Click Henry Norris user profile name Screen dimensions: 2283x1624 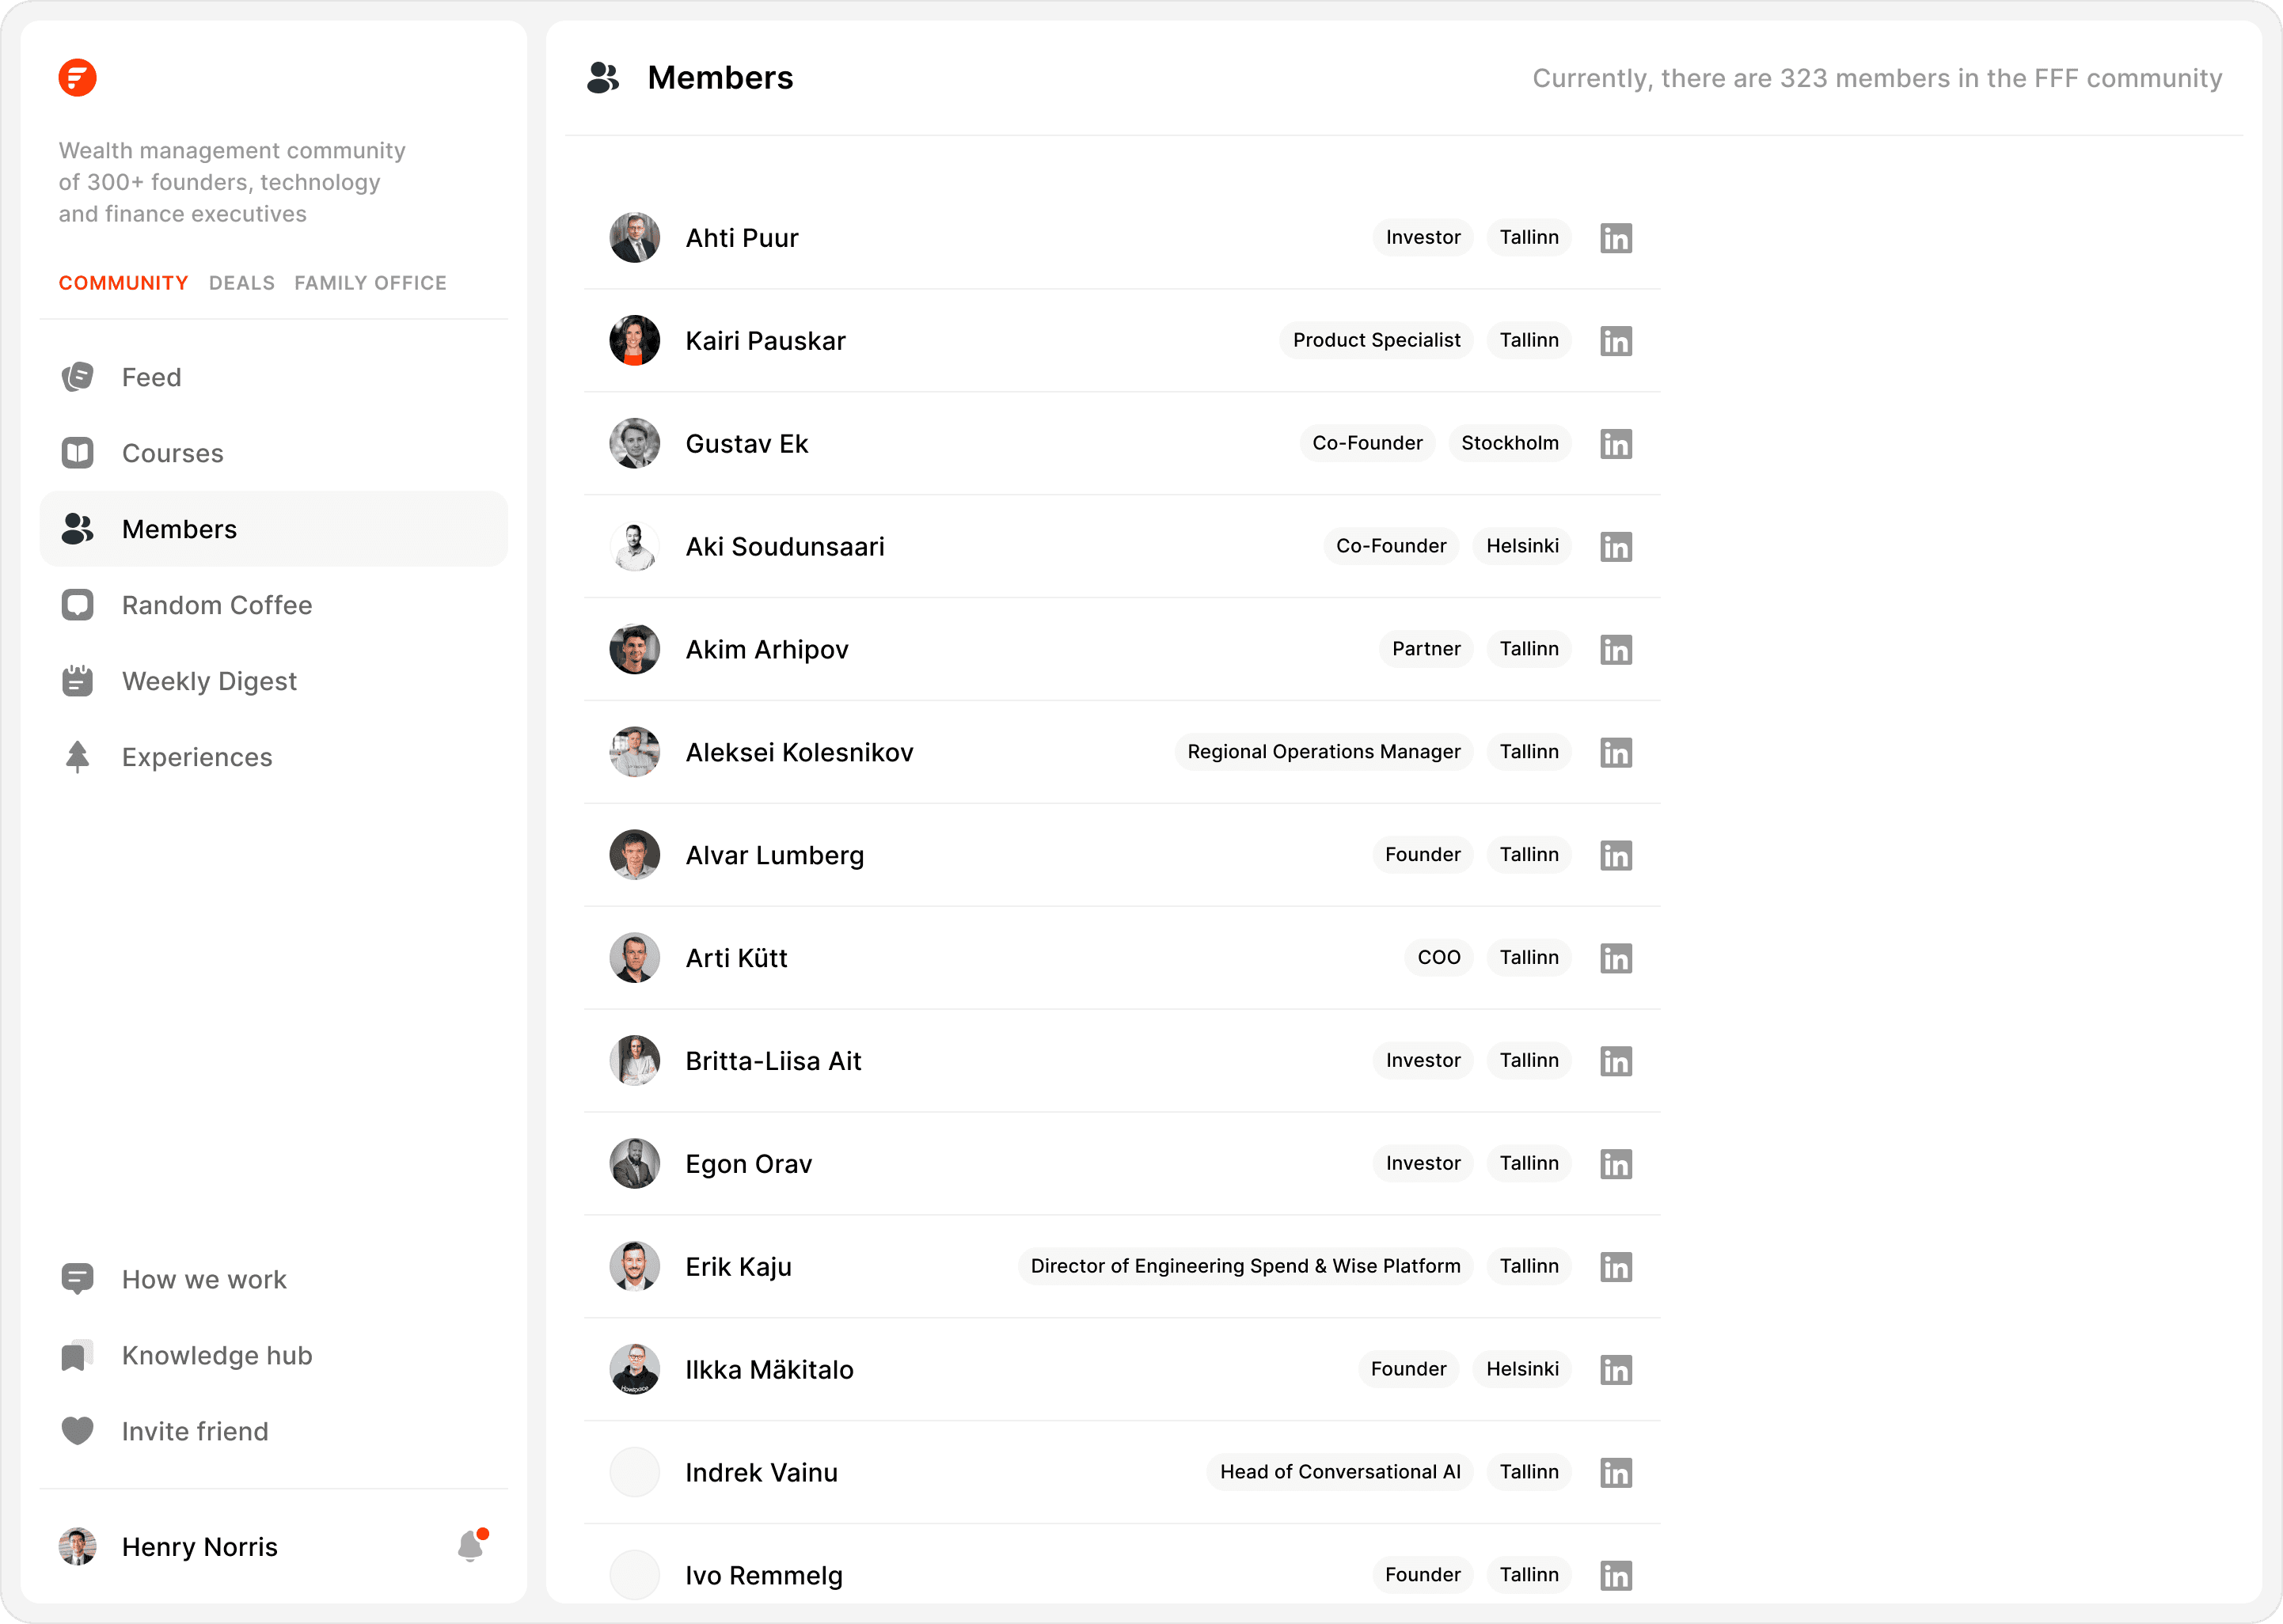(x=199, y=1547)
